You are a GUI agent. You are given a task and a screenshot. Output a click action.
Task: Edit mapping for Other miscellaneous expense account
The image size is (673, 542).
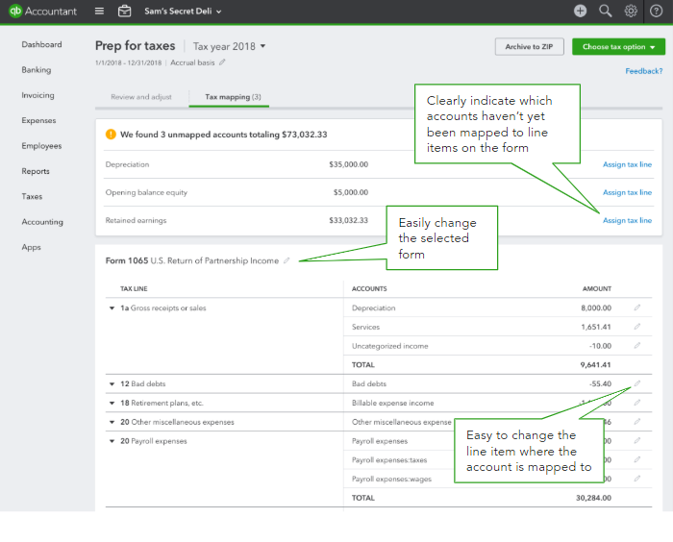637,422
